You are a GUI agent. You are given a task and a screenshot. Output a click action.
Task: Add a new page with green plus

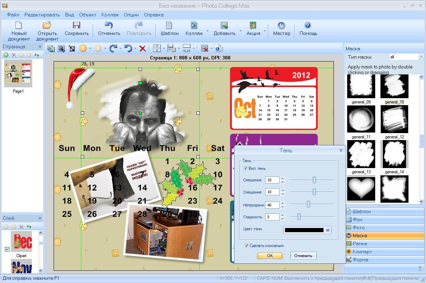pos(6,55)
